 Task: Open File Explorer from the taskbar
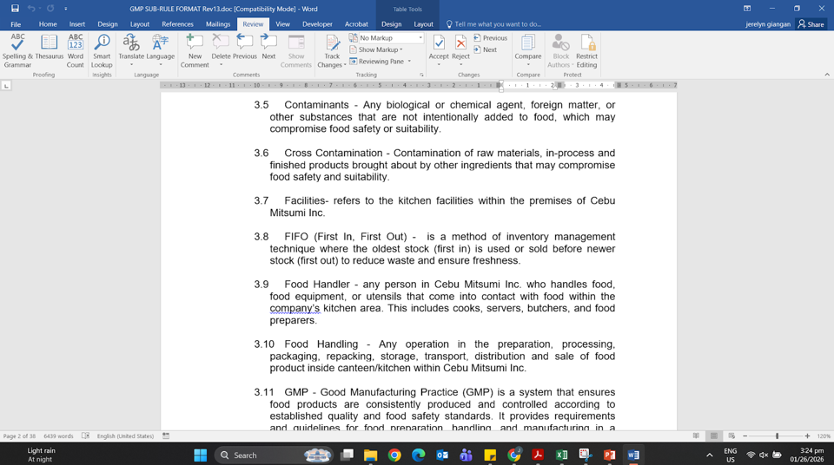(x=370, y=455)
